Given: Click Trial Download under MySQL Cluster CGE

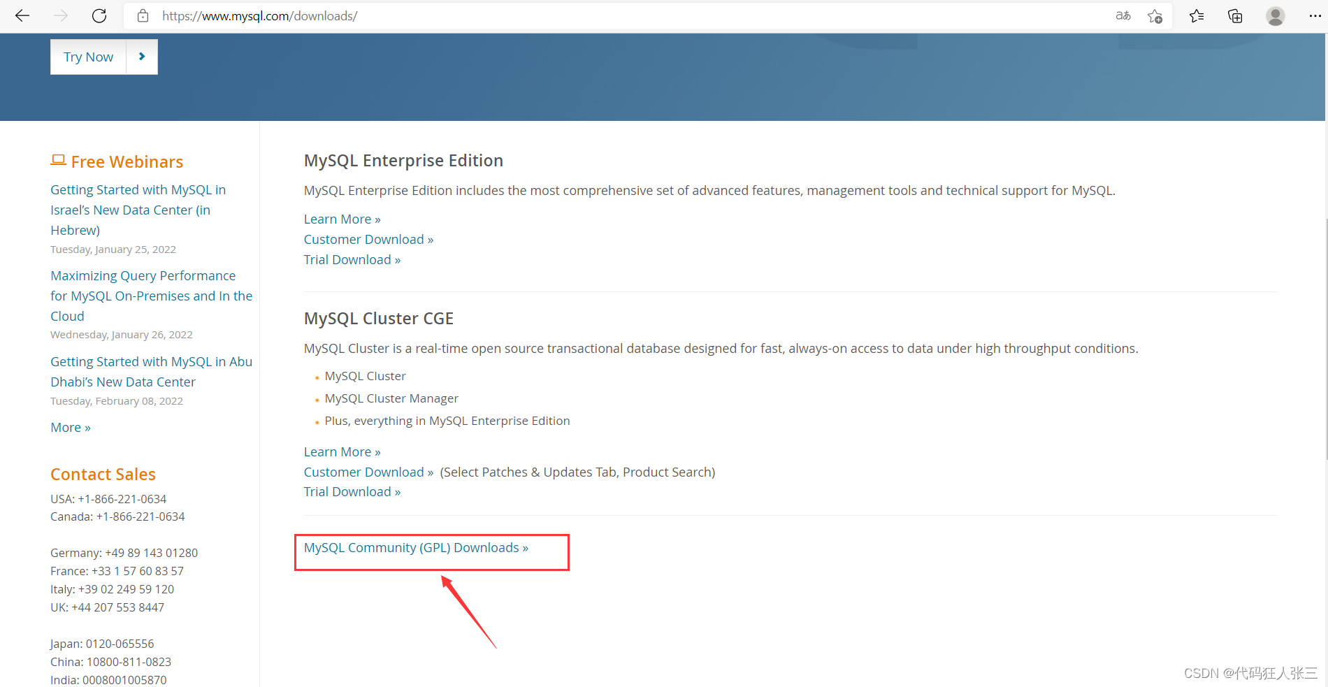Looking at the screenshot, I should (x=352, y=491).
